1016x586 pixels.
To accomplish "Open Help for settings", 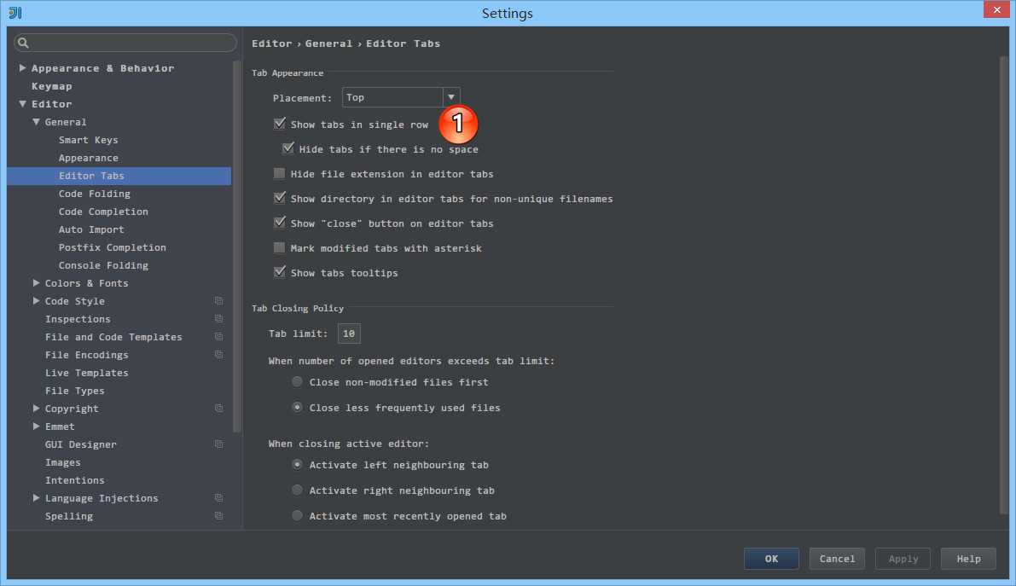I will tap(969, 559).
